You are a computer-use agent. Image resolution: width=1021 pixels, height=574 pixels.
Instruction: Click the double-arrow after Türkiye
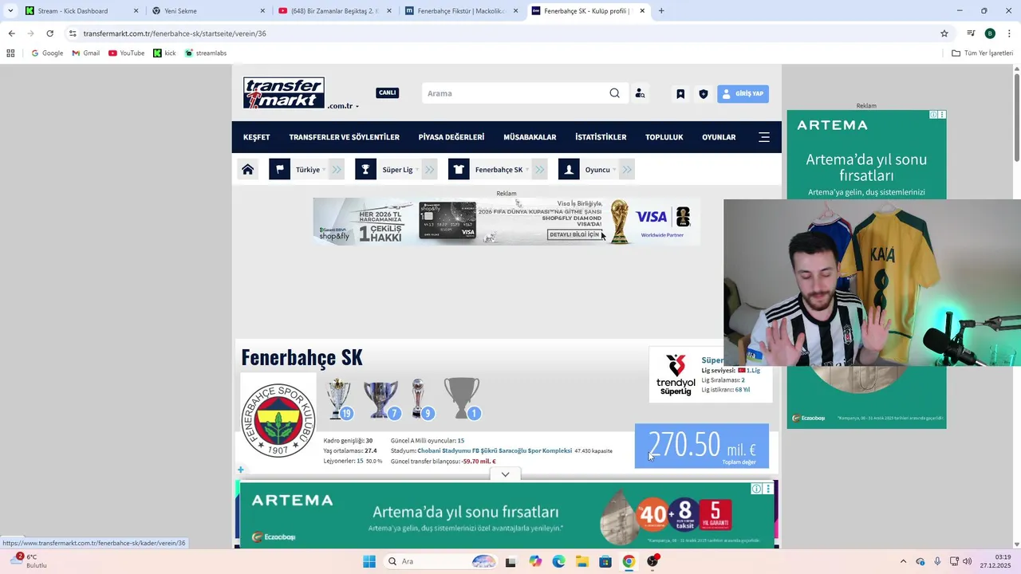pos(337,169)
